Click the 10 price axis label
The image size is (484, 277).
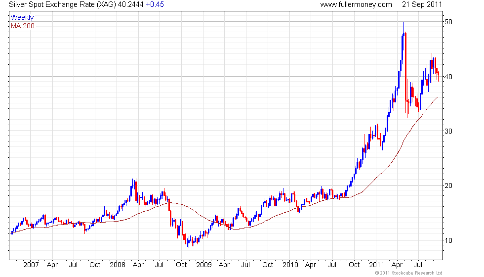click(448, 240)
